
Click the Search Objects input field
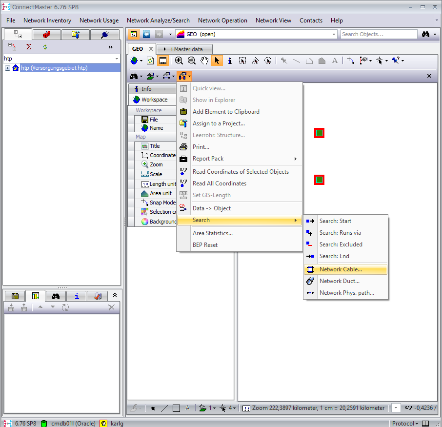(379, 34)
